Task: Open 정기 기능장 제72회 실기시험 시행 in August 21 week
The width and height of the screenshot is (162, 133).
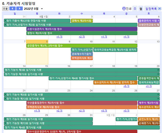Action: pos(82,99)
